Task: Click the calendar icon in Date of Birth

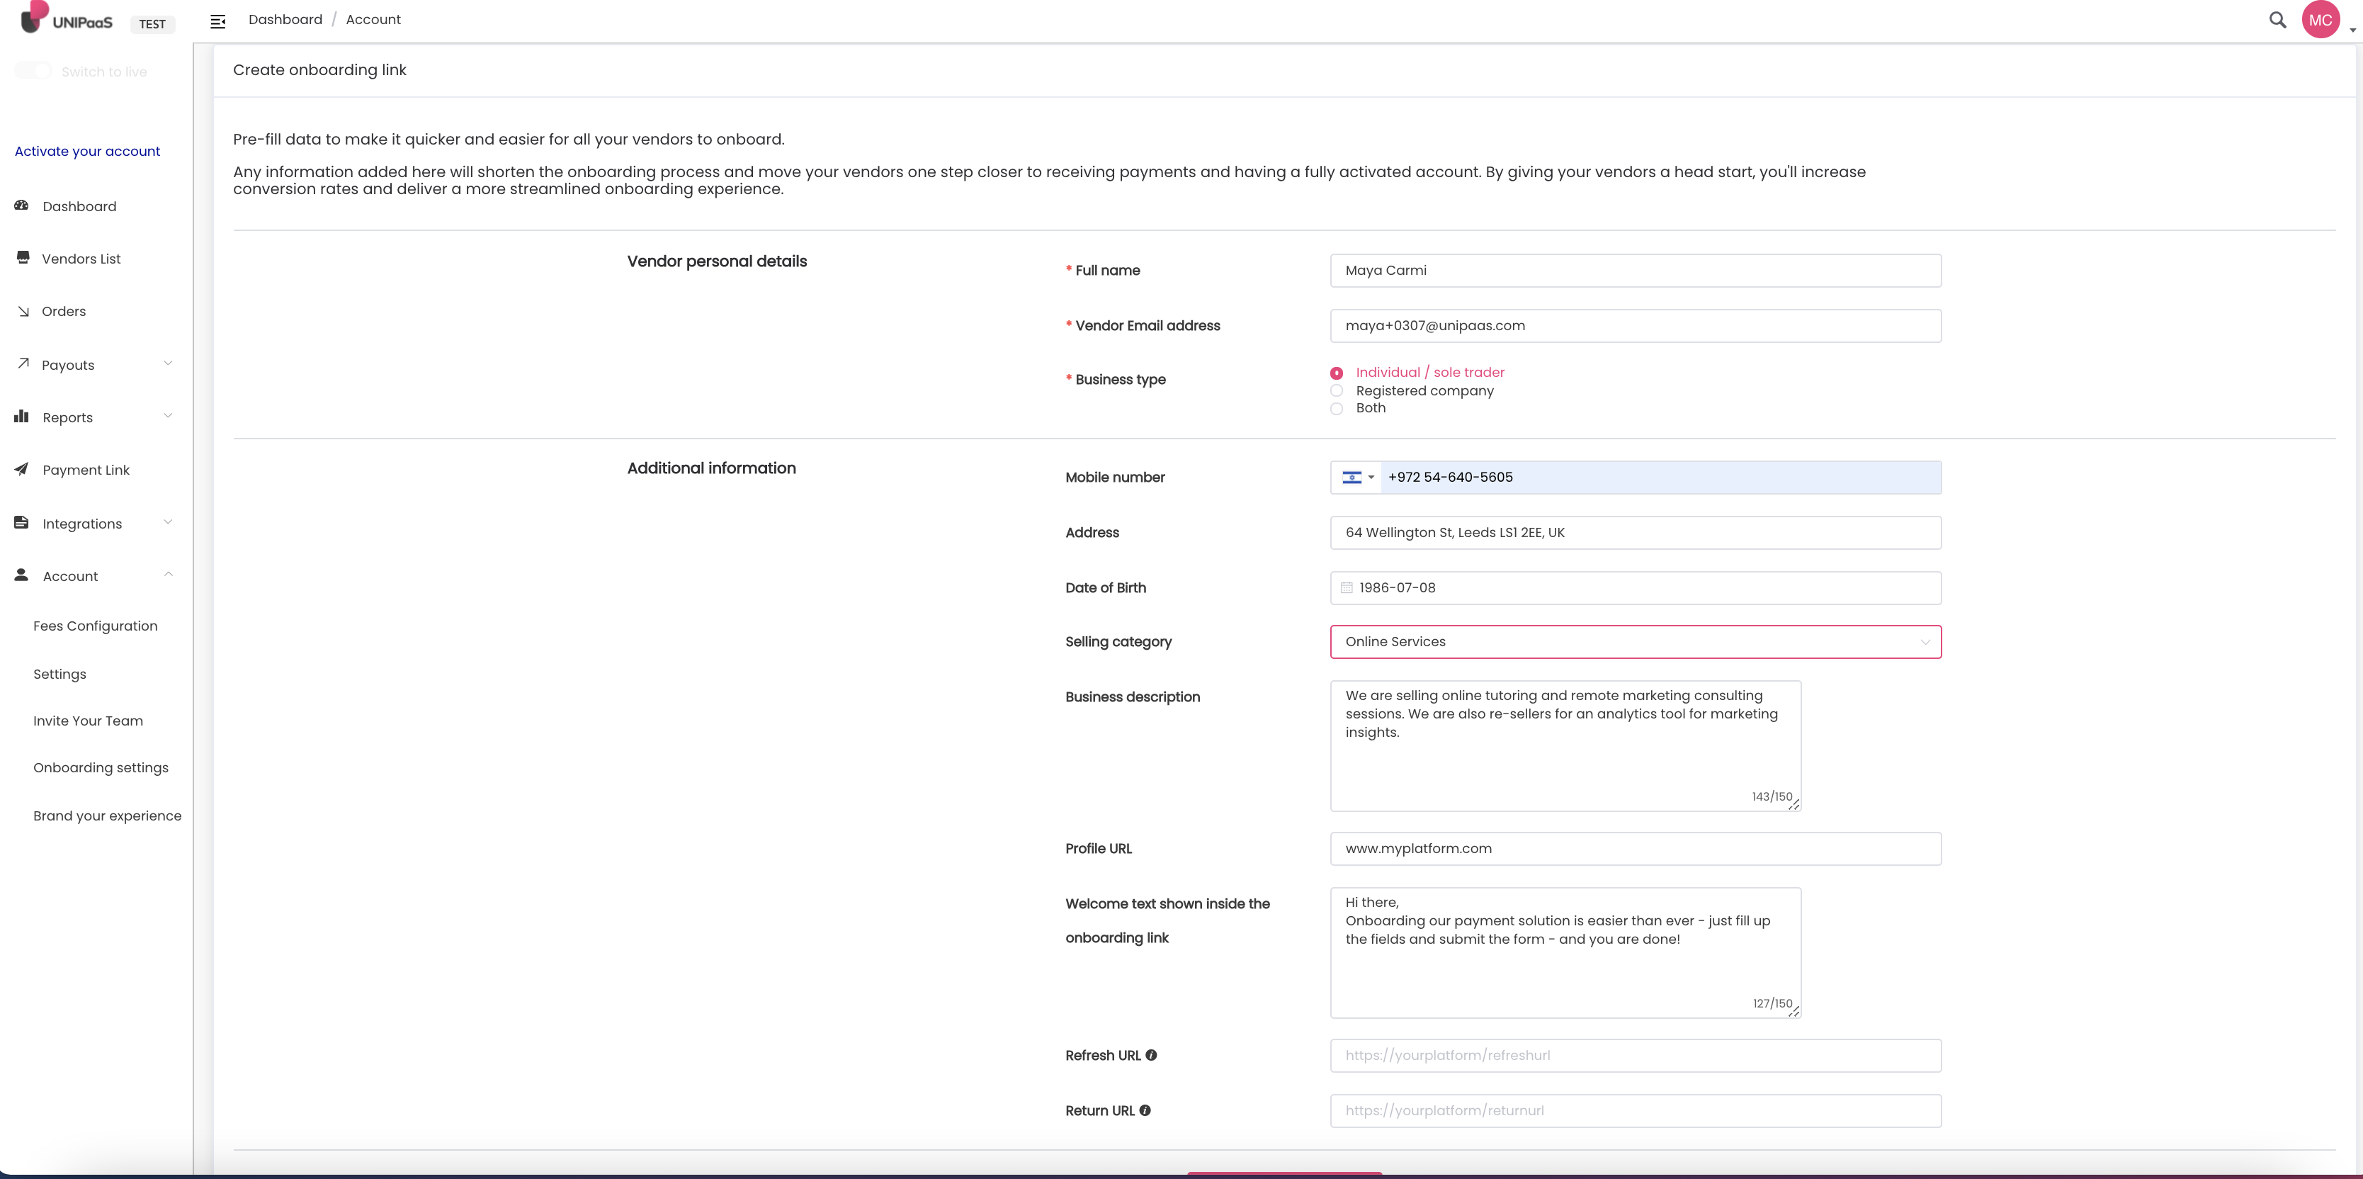Action: pyautogui.click(x=1347, y=588)
